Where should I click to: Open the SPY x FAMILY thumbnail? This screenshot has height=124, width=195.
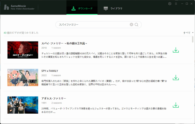[x=23, y=78]
